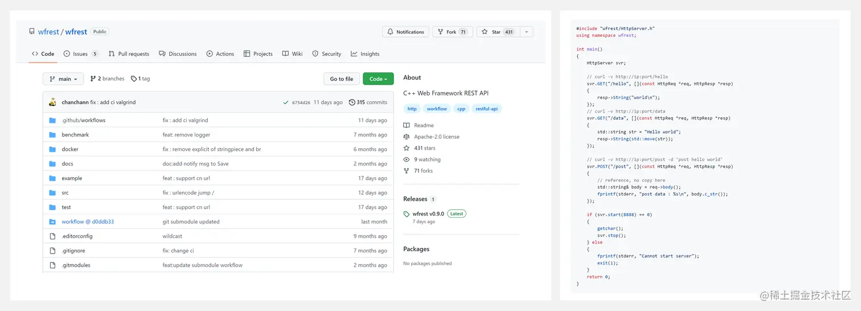Select the workflow topic tag
Screen dimensions: 861x311
point(437,109)
